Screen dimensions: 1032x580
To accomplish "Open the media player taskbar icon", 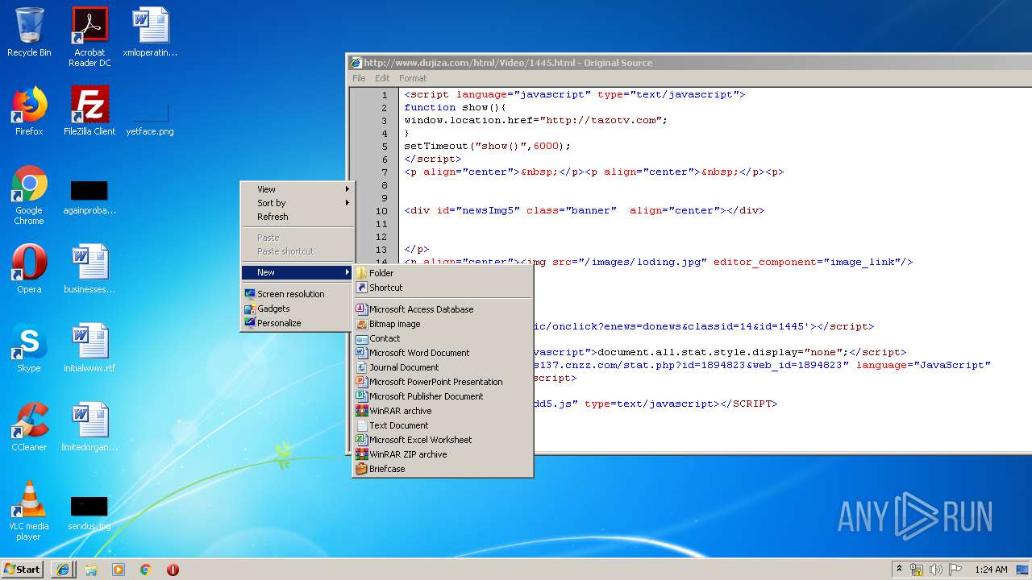I will coord(119,570).
